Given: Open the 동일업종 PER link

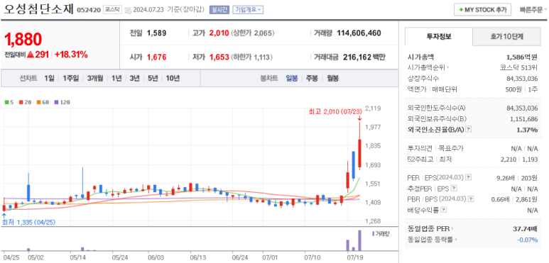Looking at the screenshot, I should click(430, 229).
